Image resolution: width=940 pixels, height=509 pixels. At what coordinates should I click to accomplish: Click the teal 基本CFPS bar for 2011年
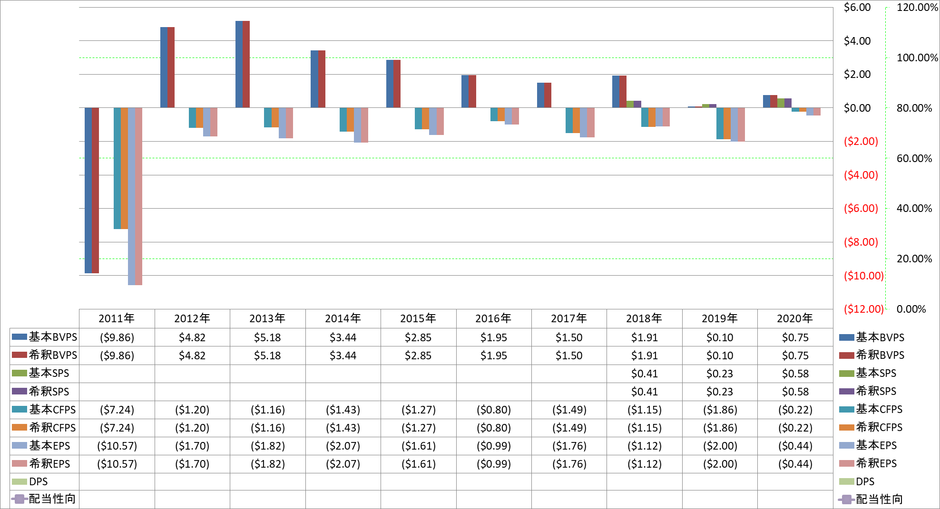[x=117, y=168]
